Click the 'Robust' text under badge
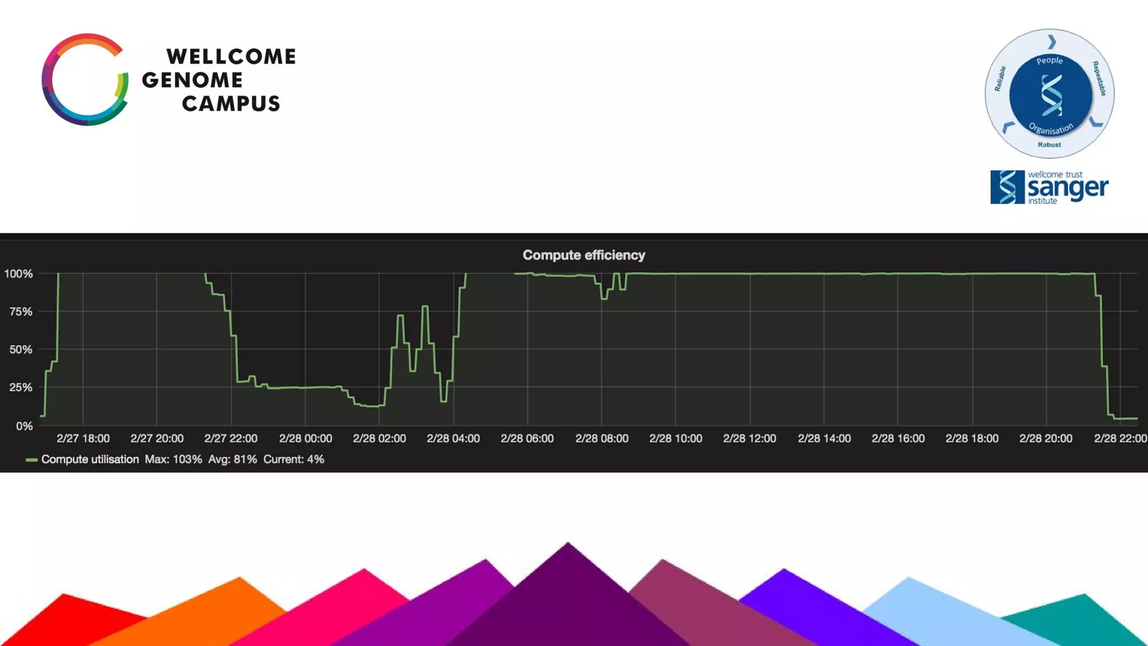Viewport: 1148px width, 646px height. pos(1049,145)
